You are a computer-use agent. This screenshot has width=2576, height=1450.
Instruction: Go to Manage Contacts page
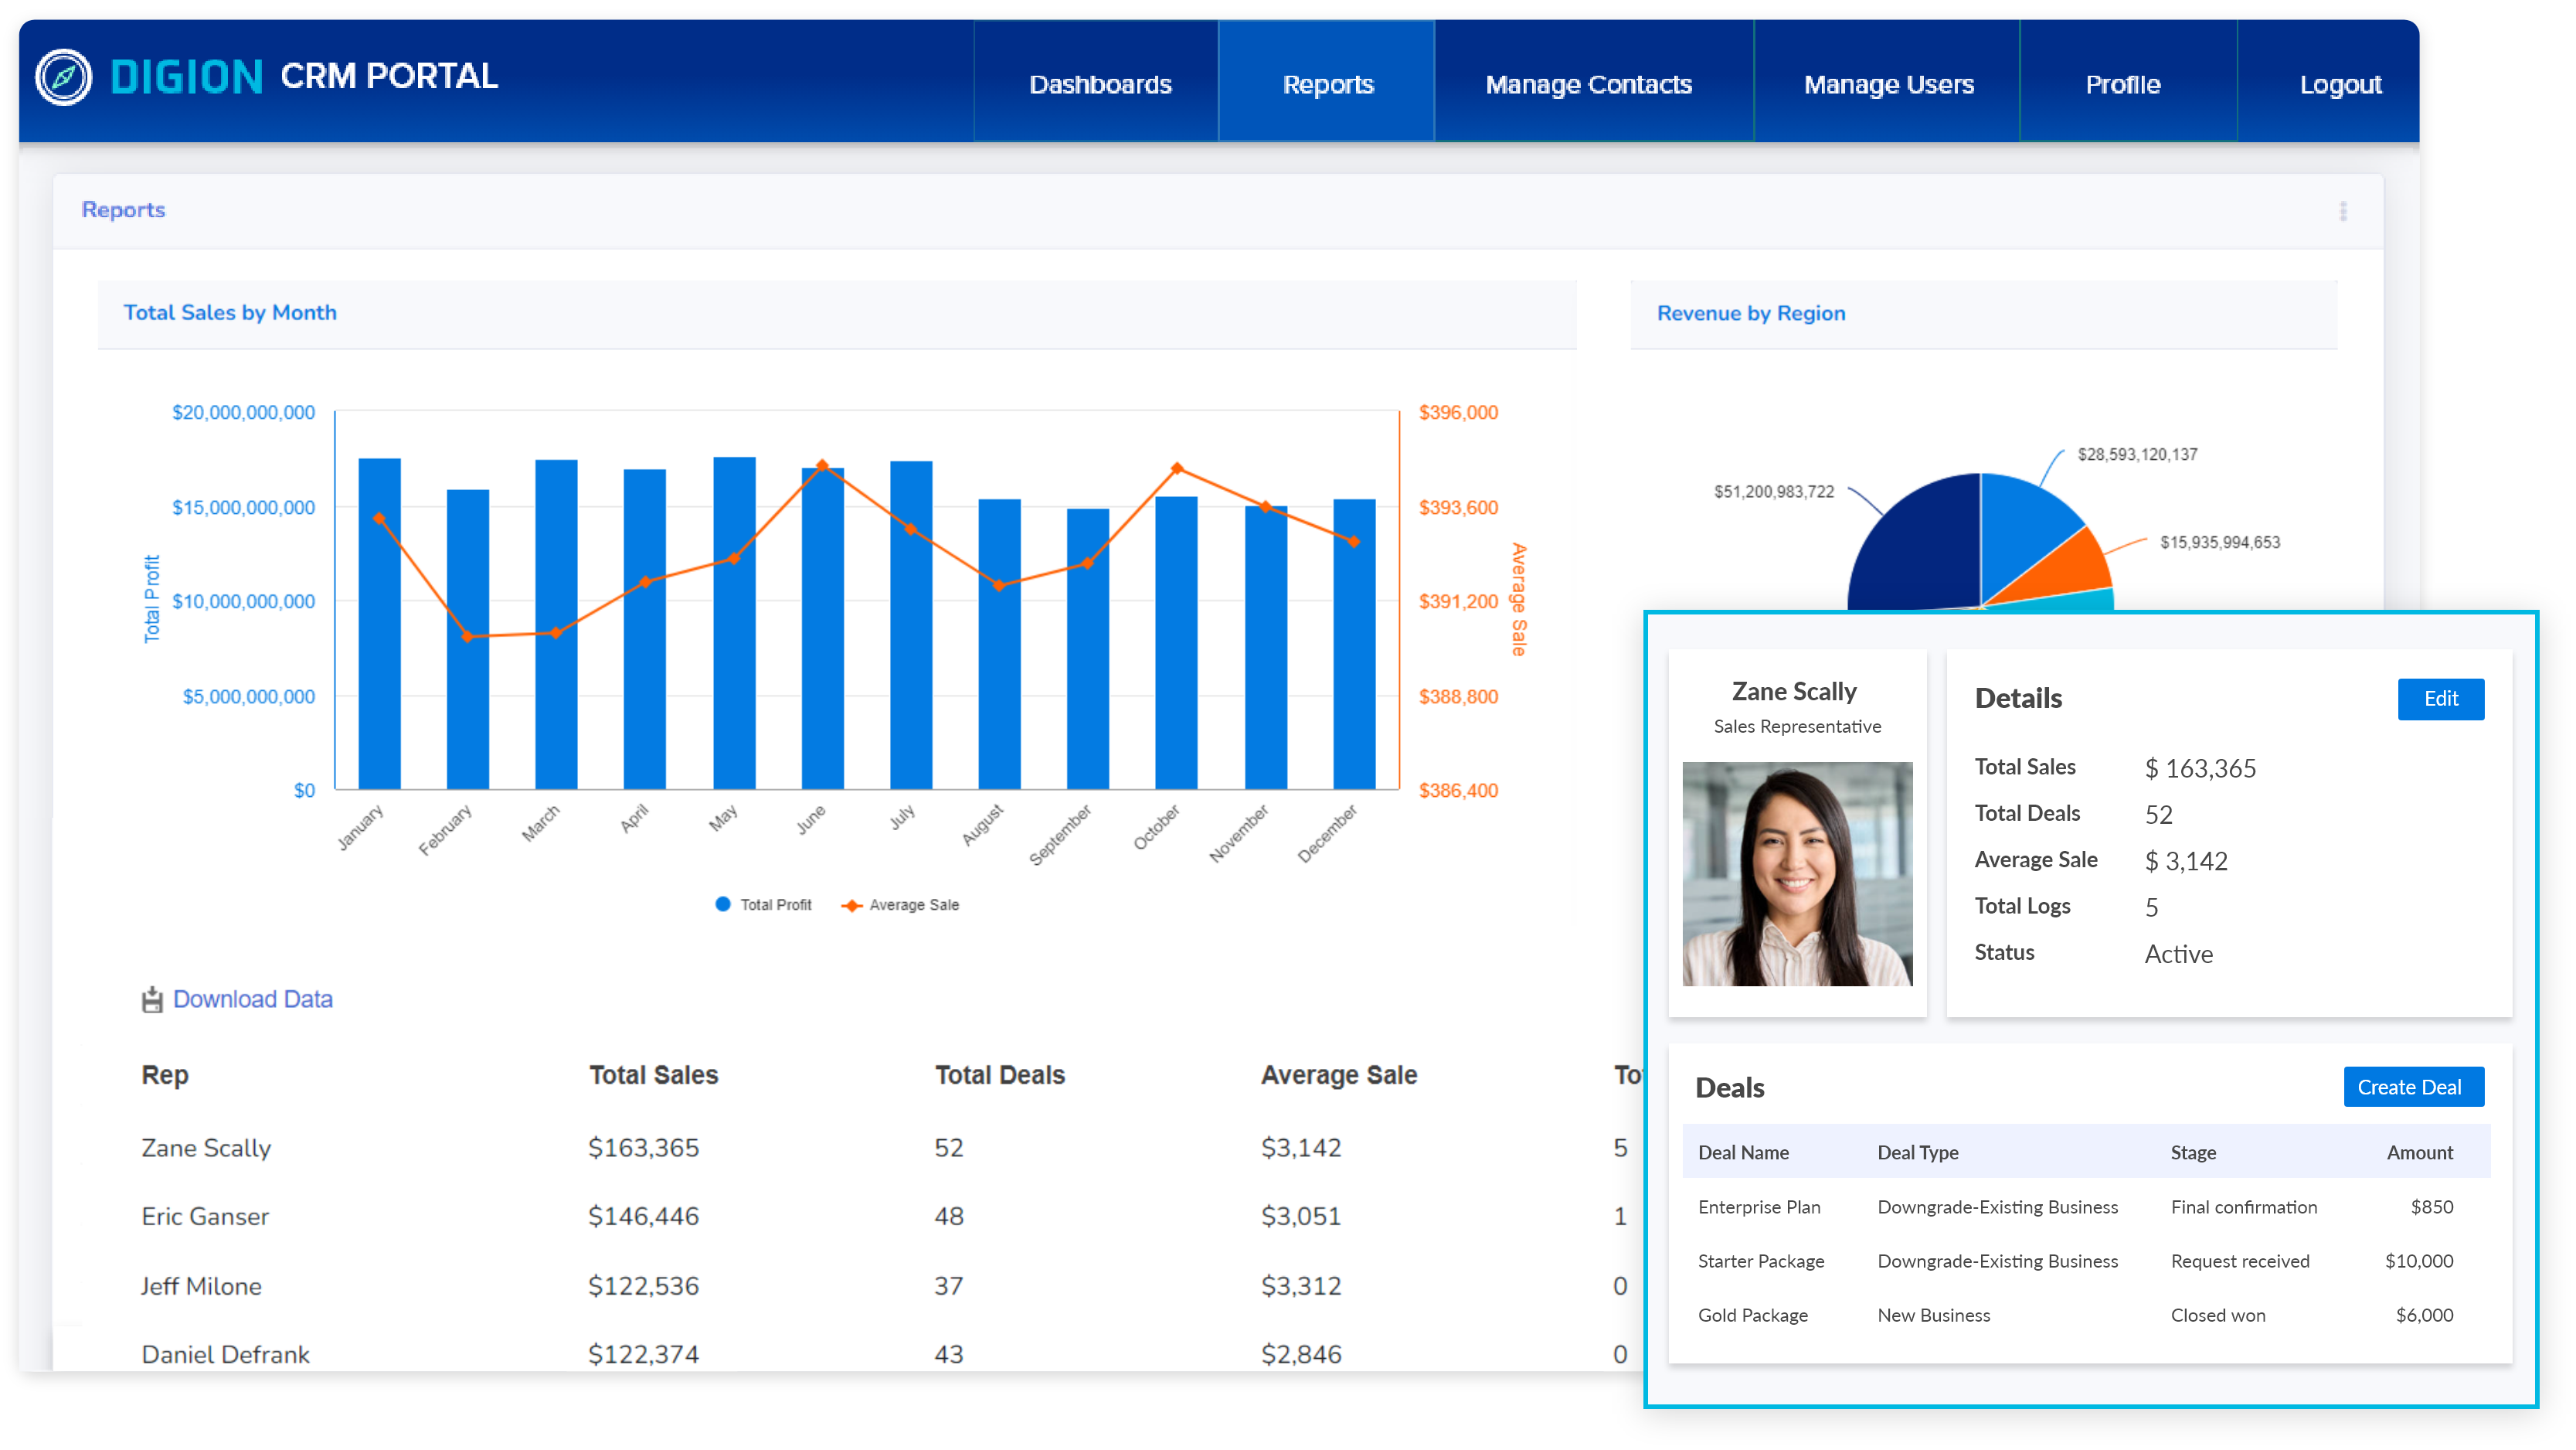coord(1588,84)
